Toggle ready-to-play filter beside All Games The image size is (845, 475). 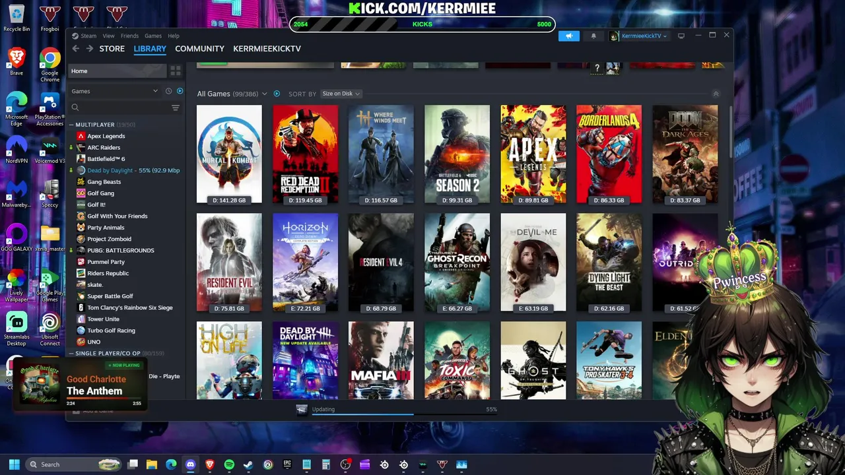(277, 94)
